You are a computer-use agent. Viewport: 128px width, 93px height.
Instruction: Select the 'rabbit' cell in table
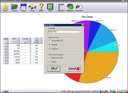pyautogui.click(x=14, y=63)
